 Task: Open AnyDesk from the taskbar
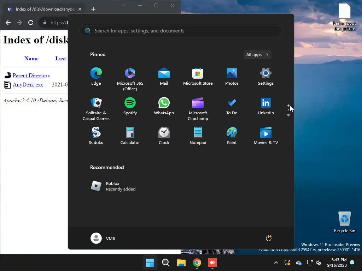pos(212,263)
